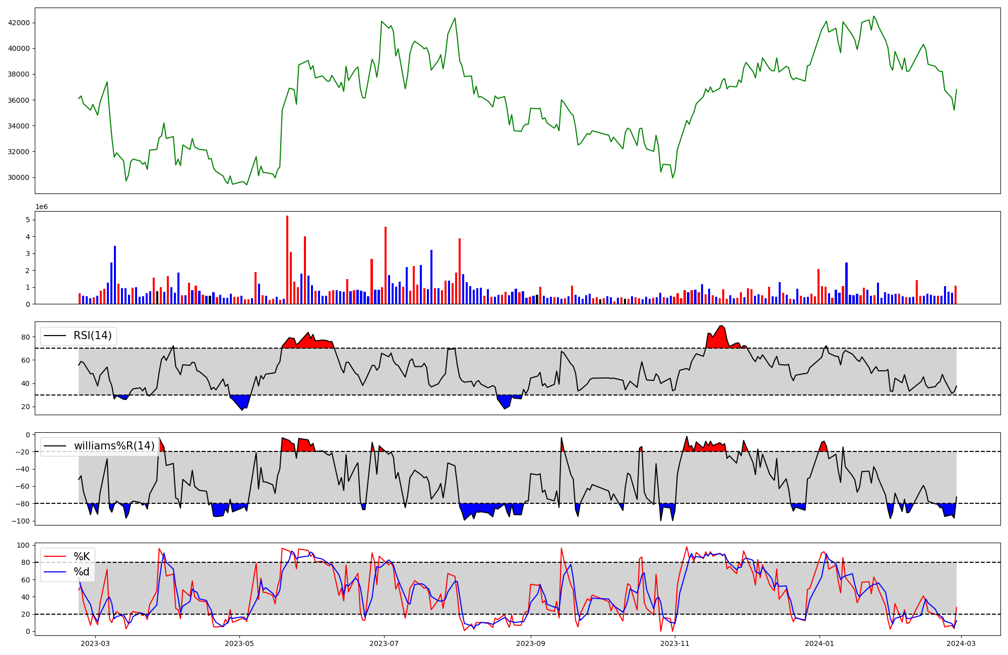The width and height of the screenshot is (1008, 655).
Task: Click the -100 tick on Williams axis
Action: pos(21,521)
